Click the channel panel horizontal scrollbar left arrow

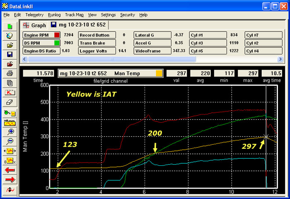coord(25,59)
